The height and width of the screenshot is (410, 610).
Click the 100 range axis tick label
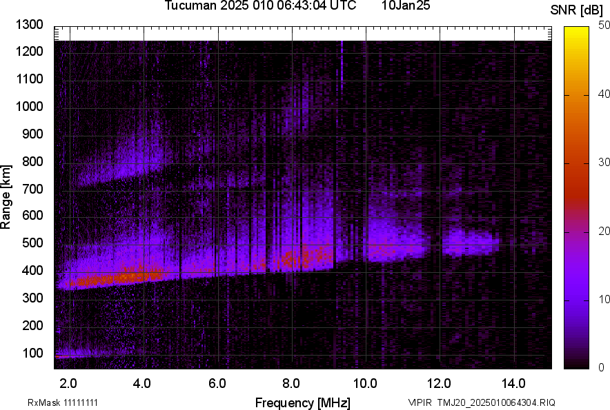tap(35, 353)
